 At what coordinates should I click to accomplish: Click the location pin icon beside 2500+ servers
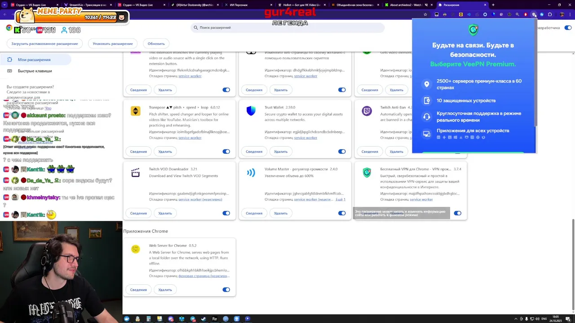(x=427, y=84)
